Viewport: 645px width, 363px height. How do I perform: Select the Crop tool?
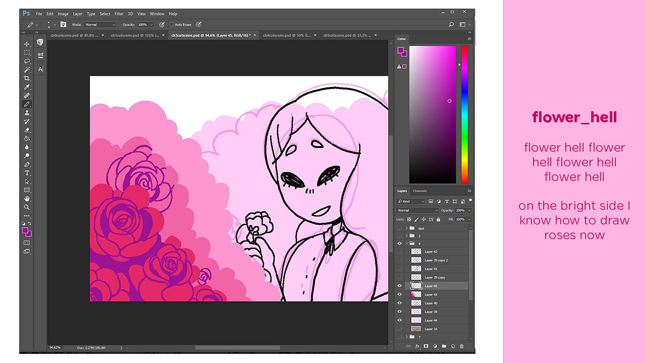(27, 78)
